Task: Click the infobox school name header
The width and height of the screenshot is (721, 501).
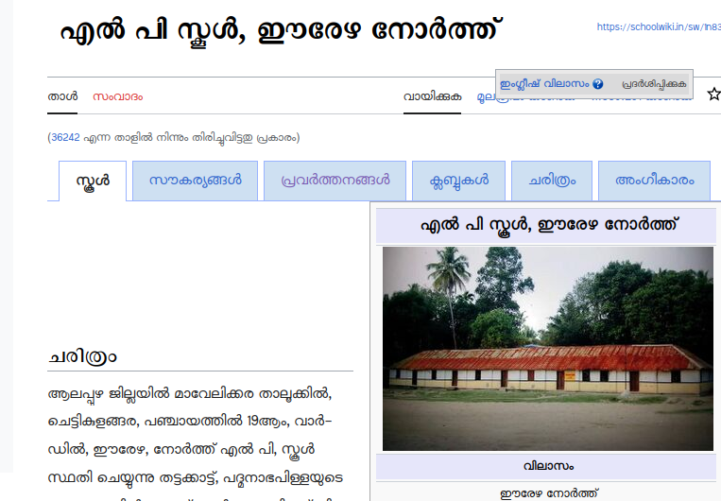Action: [x=547, y=225]
